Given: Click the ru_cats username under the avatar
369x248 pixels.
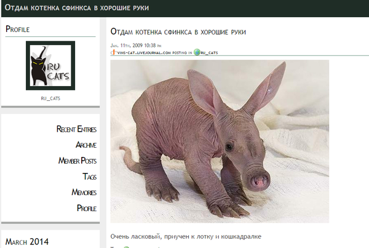Looking at the screenshot, I should point(50,98).
